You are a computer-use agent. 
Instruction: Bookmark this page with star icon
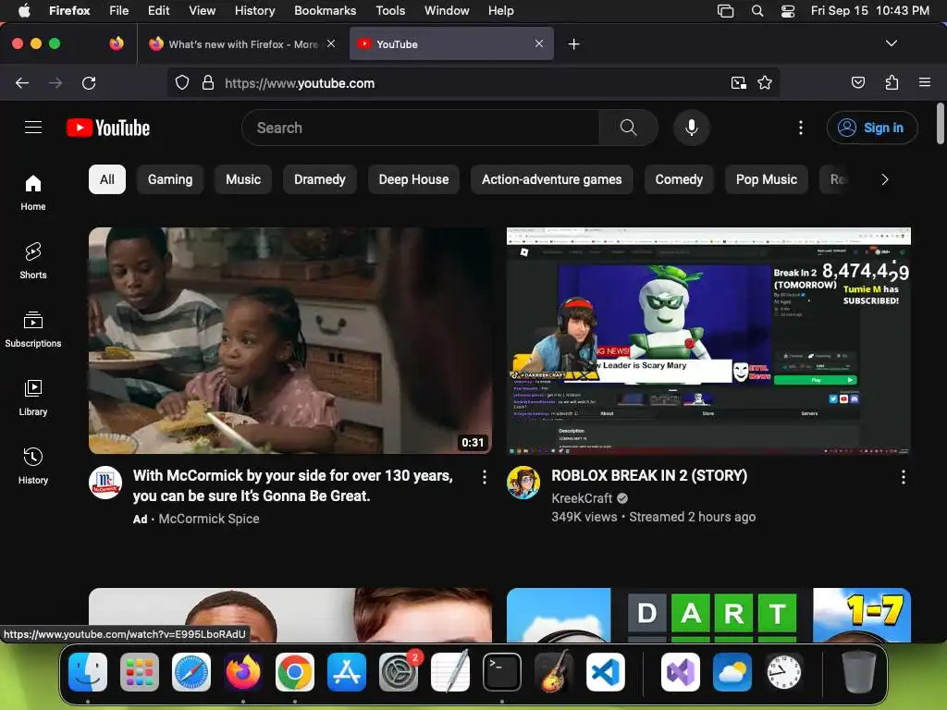[x=765, y=82]
